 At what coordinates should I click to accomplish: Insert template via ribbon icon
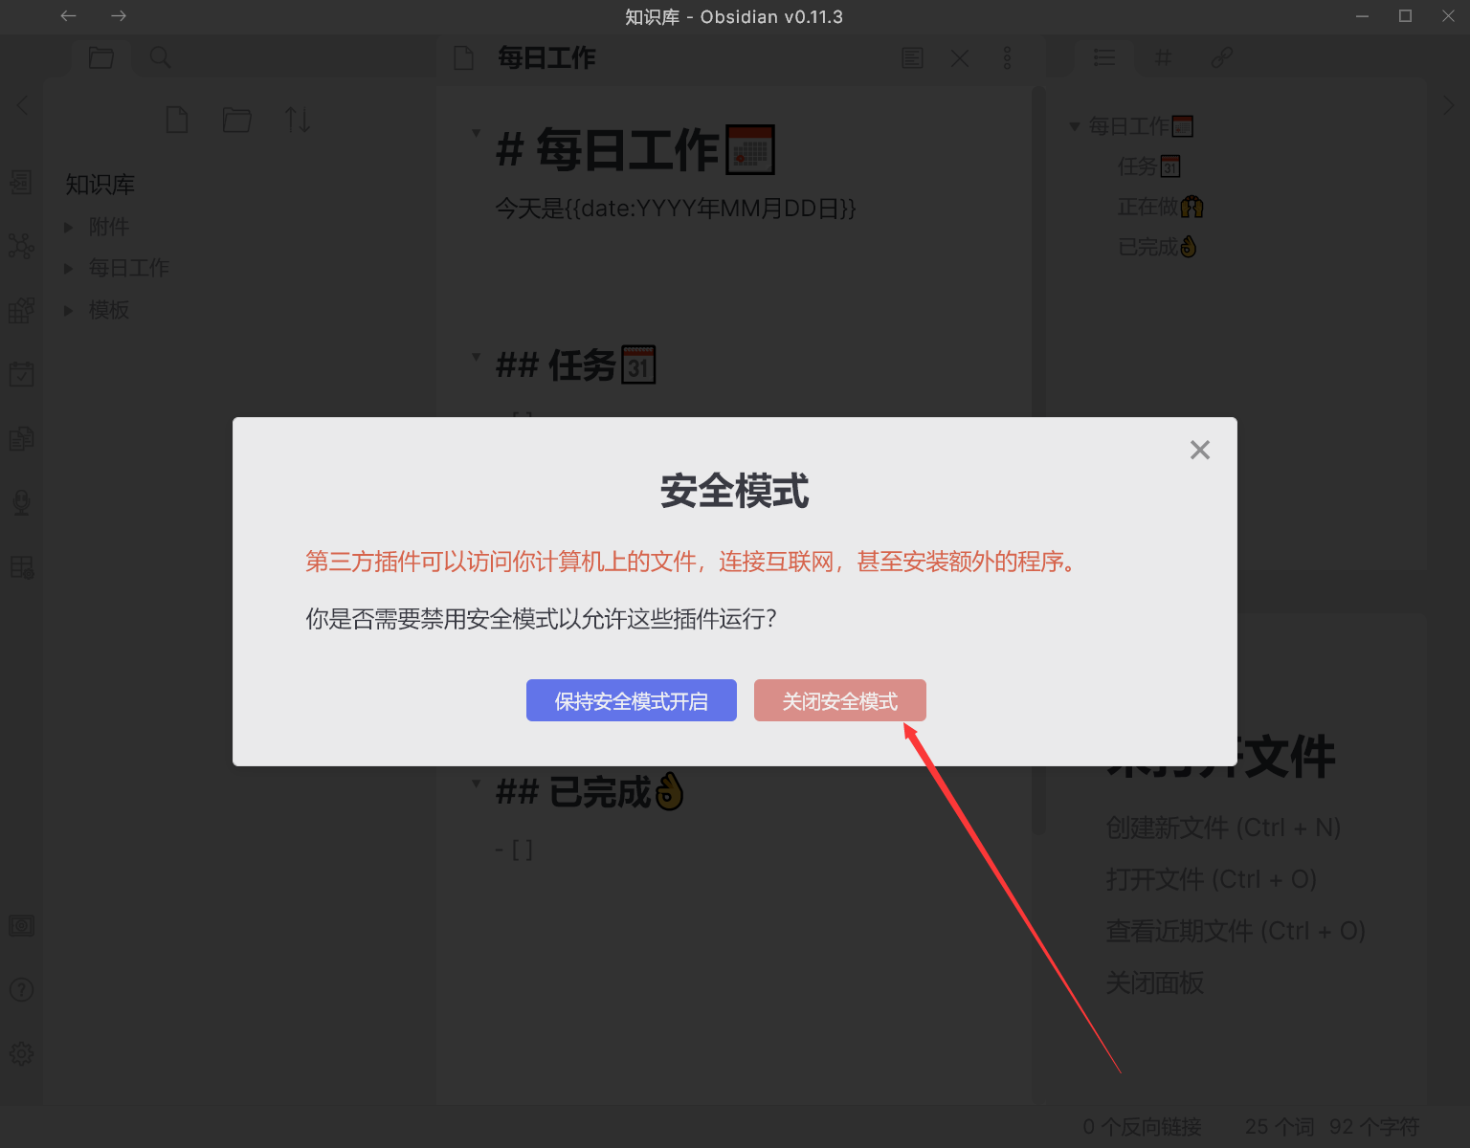21,438
